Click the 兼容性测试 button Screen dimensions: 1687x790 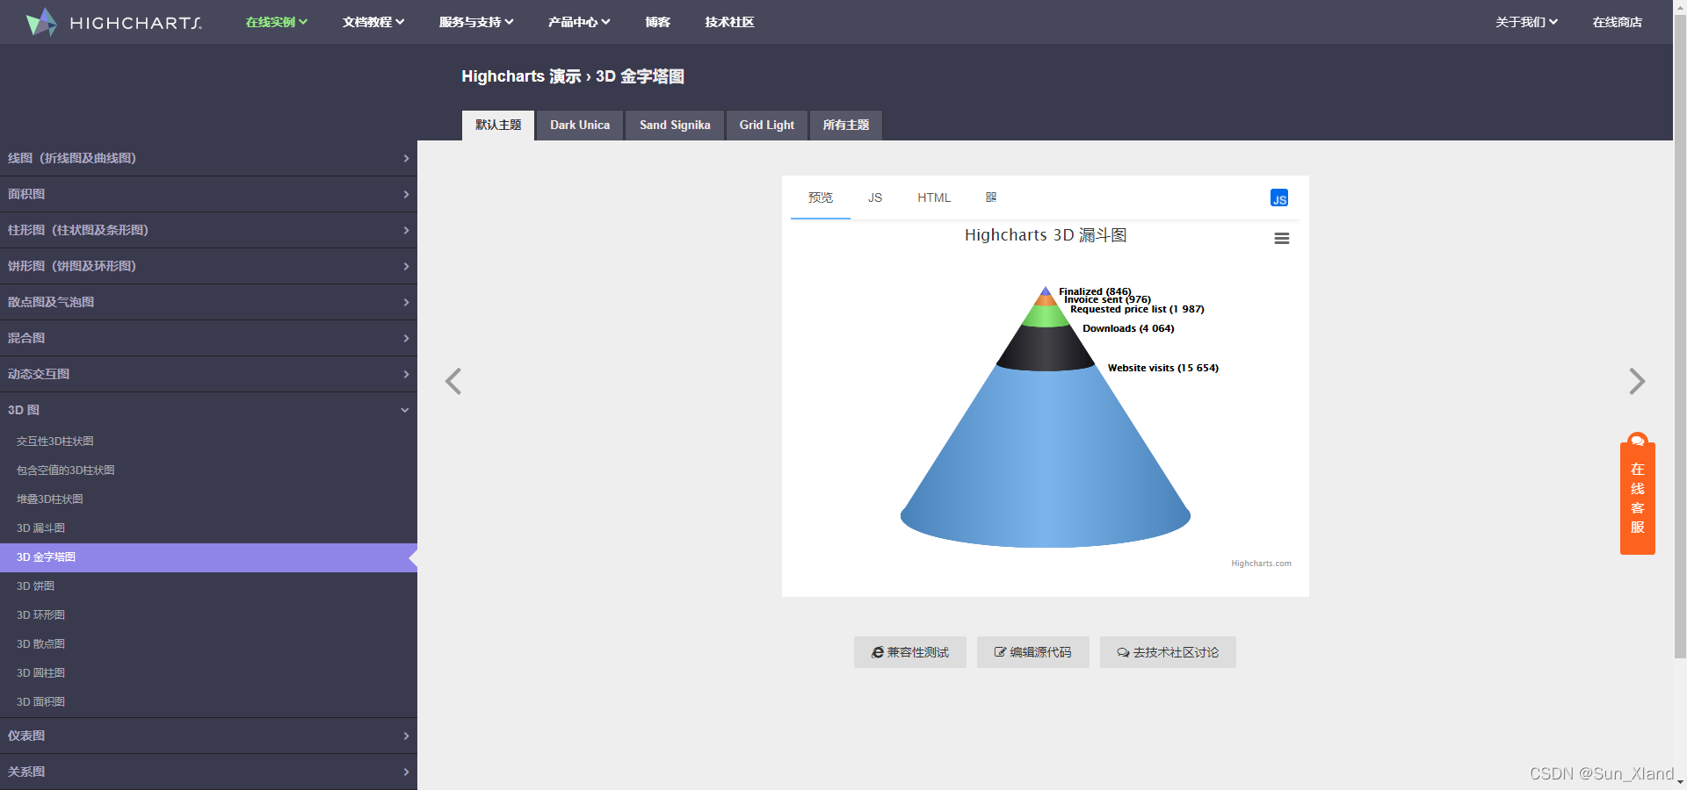tap(910, 652)
